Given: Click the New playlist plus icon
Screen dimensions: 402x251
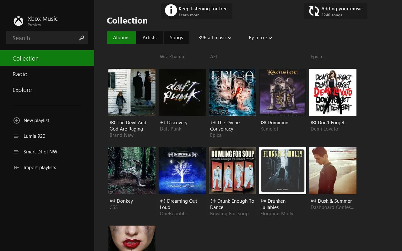Looking at the screenshot, I should click(x=16, y=120).
